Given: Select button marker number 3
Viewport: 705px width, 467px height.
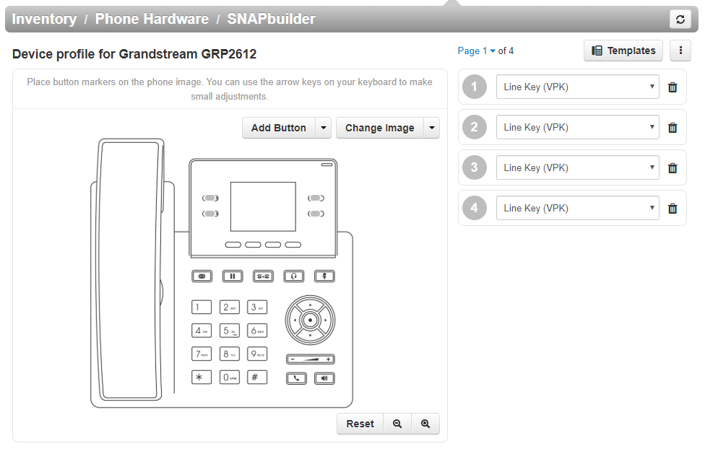Looking at the screenshot, I should 475,167.
